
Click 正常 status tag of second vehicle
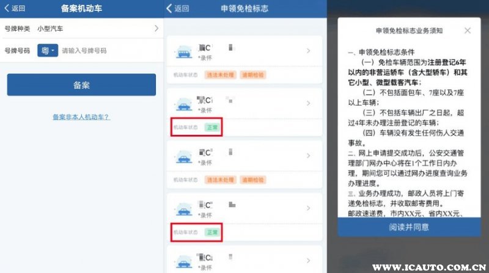pos(212,127)
